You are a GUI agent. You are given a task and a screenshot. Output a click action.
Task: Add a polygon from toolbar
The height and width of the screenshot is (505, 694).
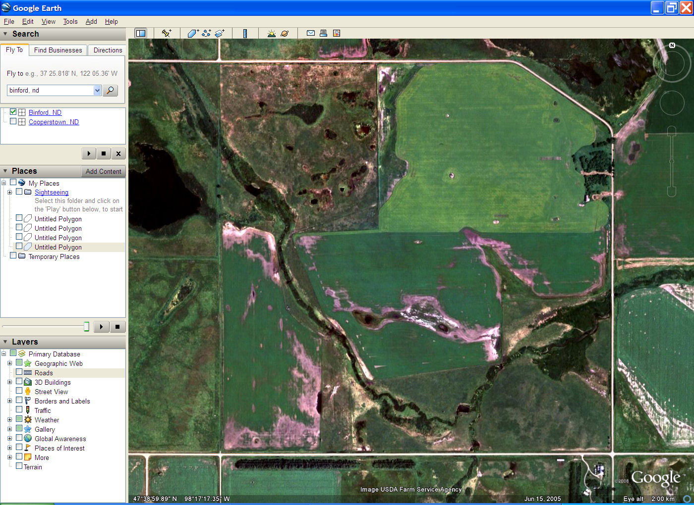[193, 33]
